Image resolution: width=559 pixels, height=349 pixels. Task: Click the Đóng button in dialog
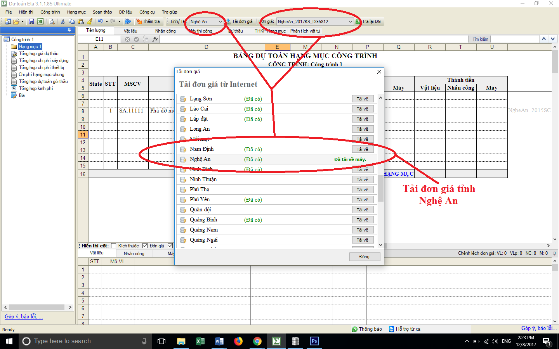pos(364,257)
